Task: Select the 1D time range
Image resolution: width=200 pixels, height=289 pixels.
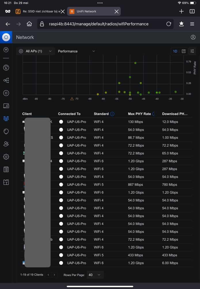Action: tap(175, 51)
